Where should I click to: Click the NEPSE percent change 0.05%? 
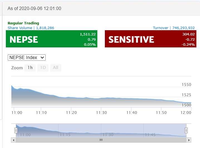coord(90,45)
